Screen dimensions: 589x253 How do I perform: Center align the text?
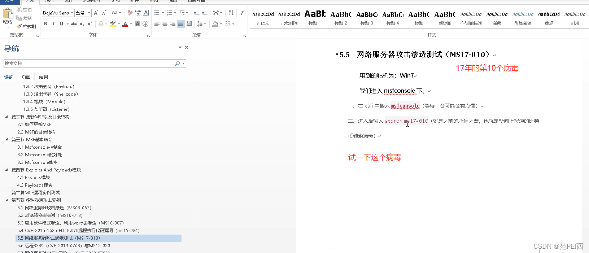[165, 24]
